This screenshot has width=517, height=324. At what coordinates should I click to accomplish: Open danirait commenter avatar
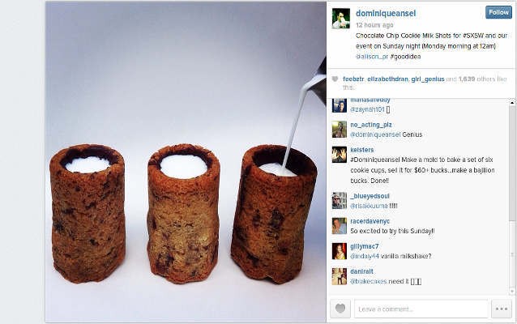point(340,276)
